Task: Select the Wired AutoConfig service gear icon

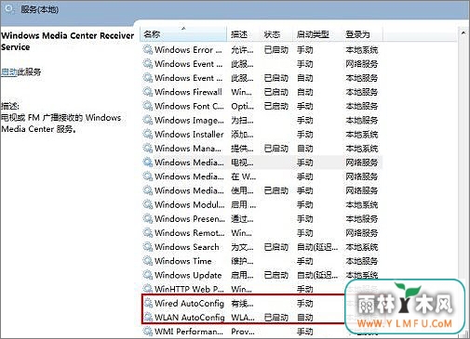Action: click(x=148, y=303)
